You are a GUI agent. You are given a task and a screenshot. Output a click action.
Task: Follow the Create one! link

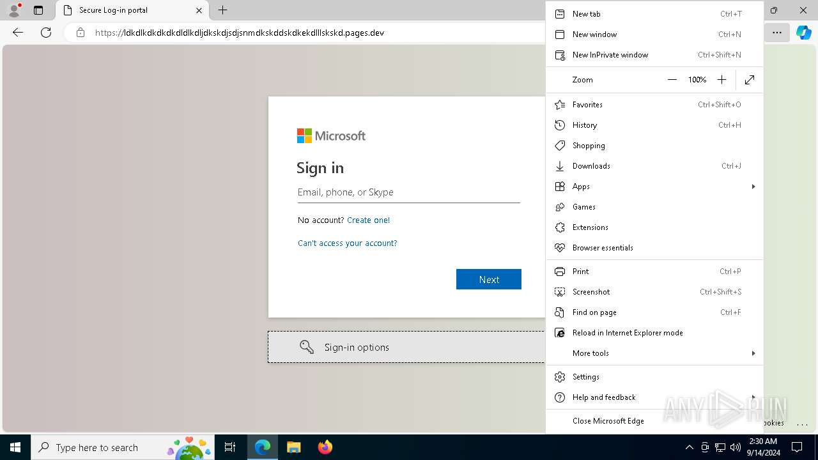click(x=368, y=220)
